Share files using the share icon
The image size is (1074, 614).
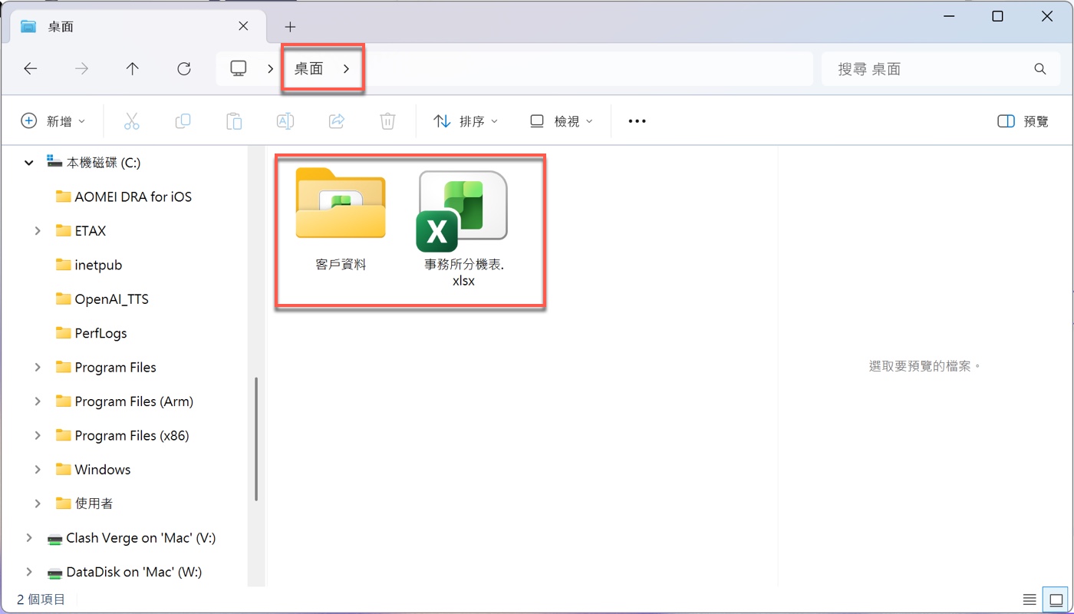pos(336,120)
